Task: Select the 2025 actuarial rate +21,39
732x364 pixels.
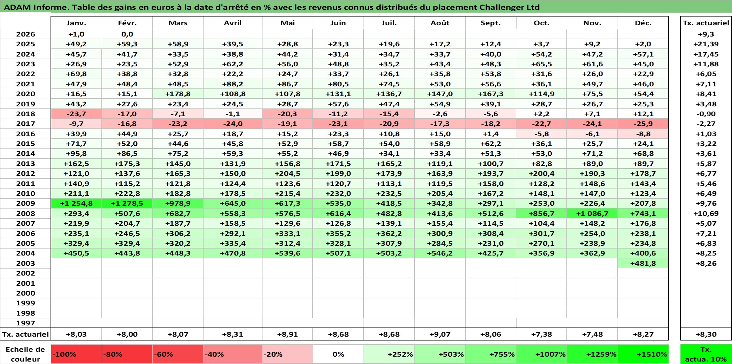Action: (706, 44)
